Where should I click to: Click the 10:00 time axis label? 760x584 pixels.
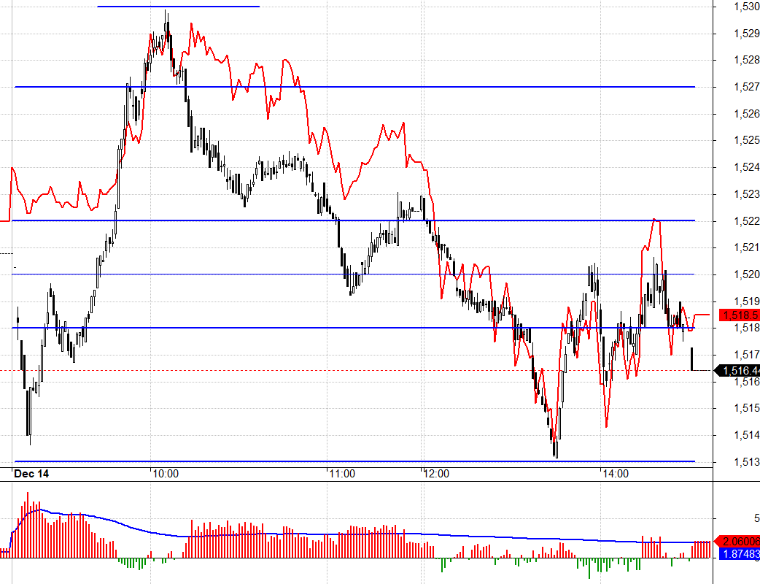tap(166, 474)
